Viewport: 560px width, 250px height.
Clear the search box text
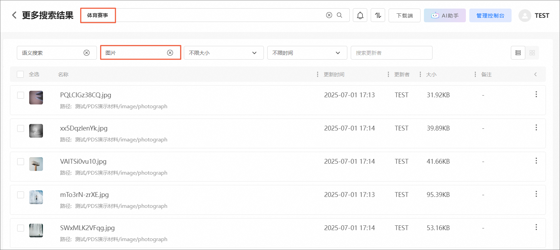coord(329,15)
